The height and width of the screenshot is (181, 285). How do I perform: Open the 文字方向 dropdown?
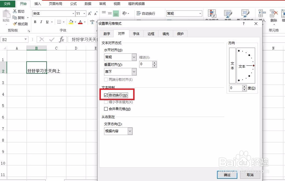pyautogui.click(x=131, y=131)
